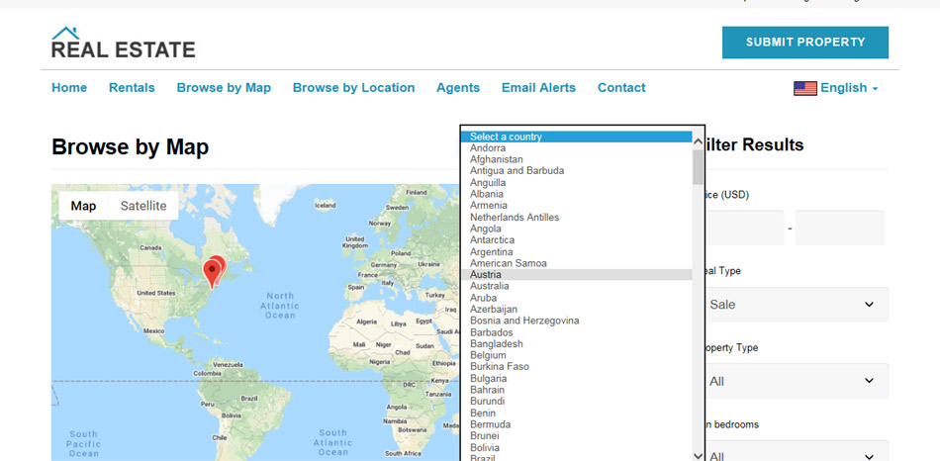Switch map to Satellite view
Viewport: 940px width, 461px height.
(143, 206)
